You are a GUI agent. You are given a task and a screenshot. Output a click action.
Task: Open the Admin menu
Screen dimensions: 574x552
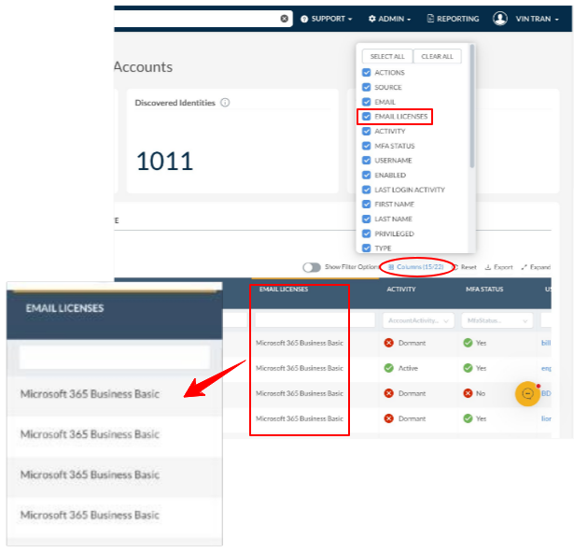[x=389, y=19]
